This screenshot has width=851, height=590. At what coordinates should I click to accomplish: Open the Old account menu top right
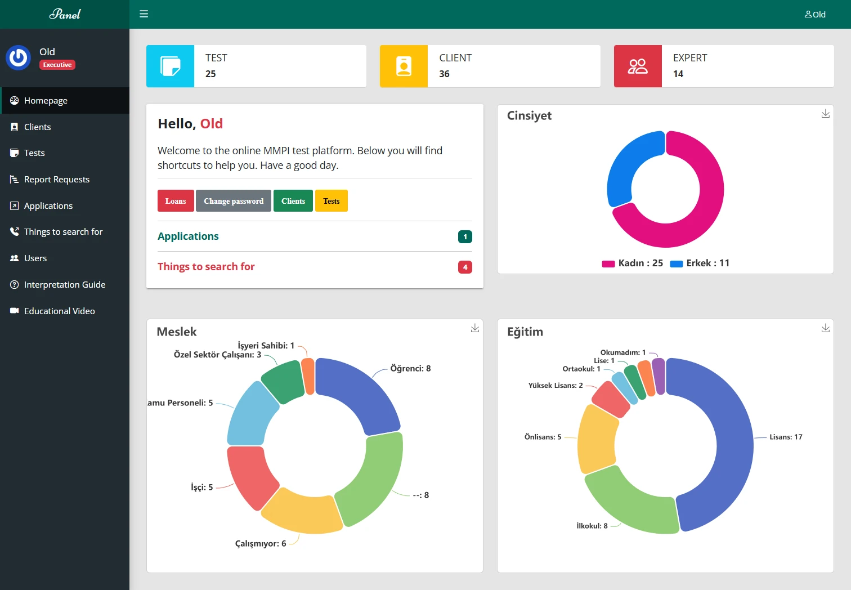(x=814, y=14)
